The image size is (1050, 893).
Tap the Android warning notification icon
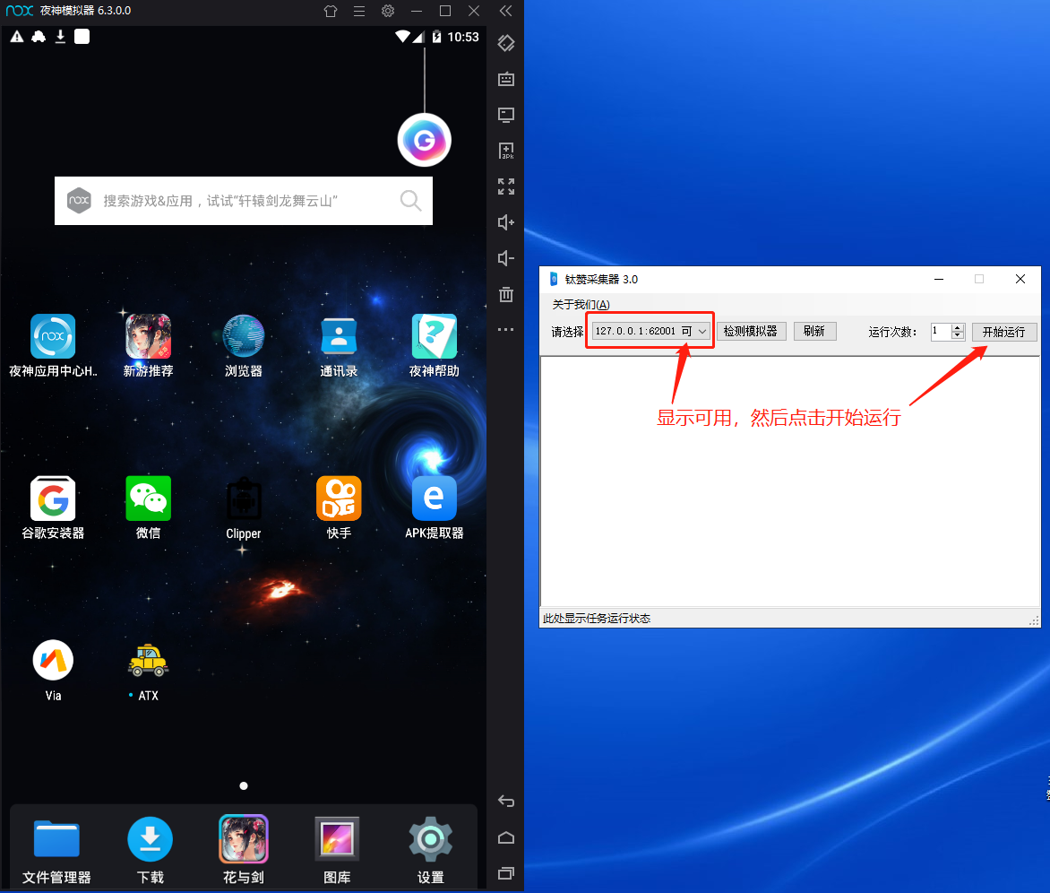[17, 36]
